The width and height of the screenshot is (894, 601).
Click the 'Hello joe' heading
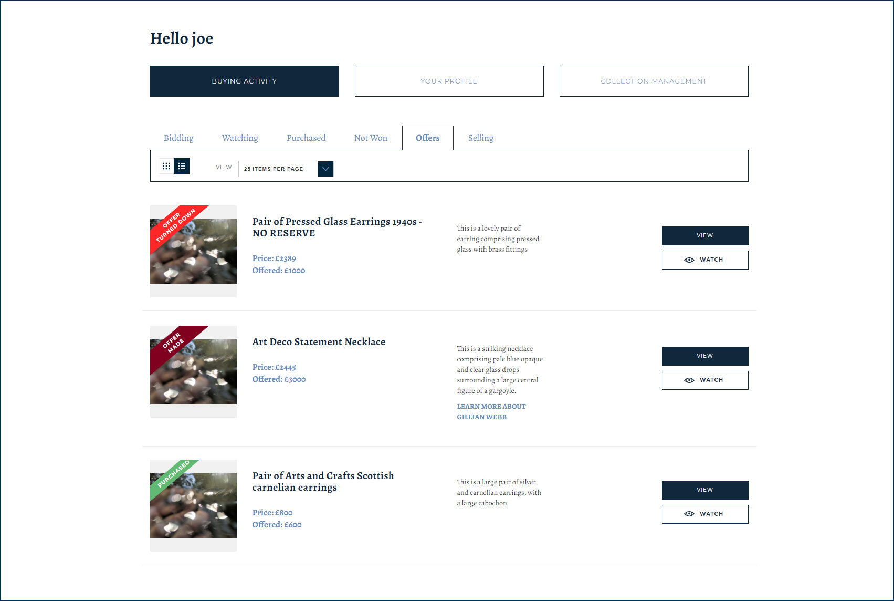(182, 38)
